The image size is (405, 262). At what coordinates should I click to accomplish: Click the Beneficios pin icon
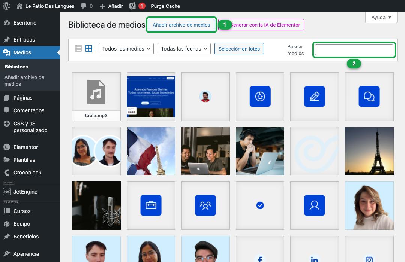pos(7,236)
